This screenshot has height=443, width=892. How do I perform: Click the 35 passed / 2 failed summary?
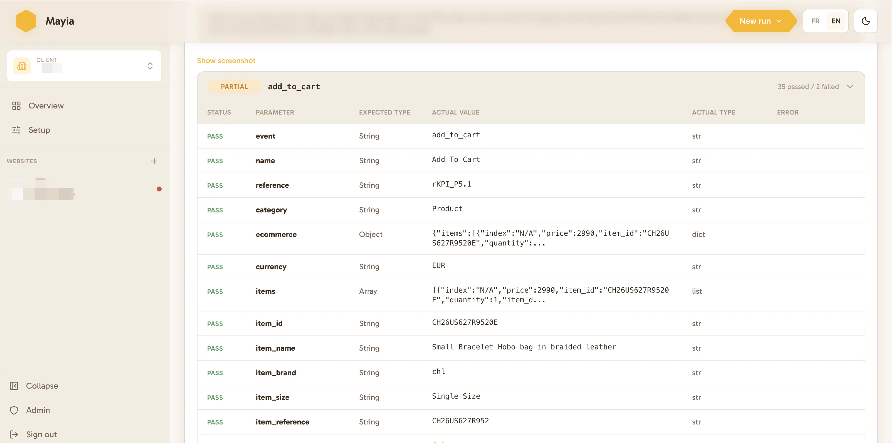[808, 87]
